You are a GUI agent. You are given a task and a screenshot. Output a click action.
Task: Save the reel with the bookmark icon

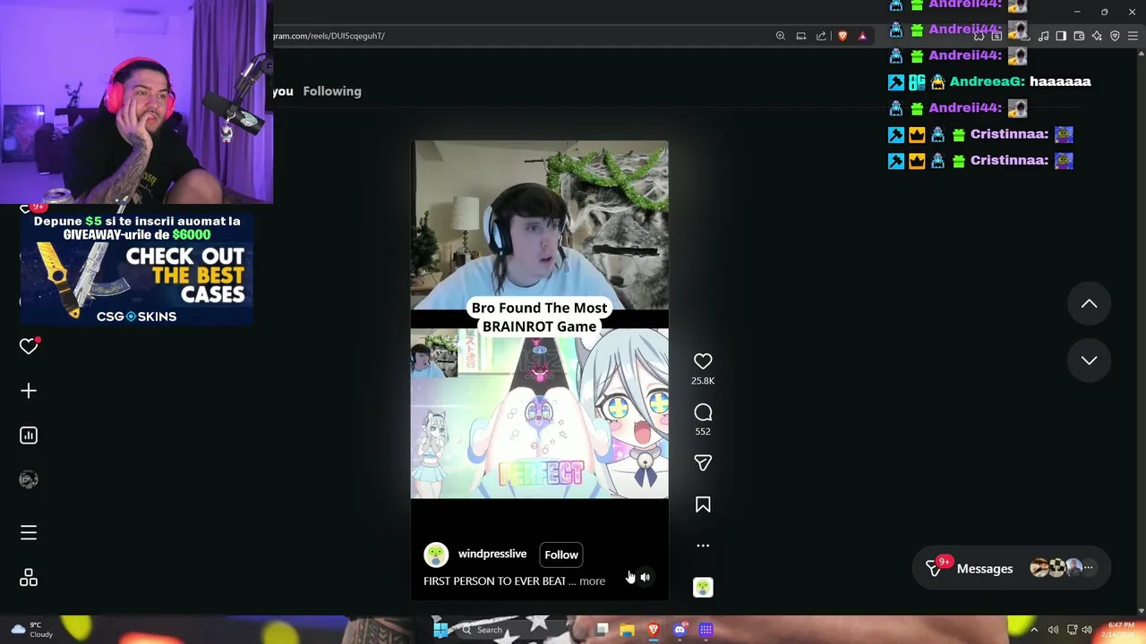click(x=703, y=504)
